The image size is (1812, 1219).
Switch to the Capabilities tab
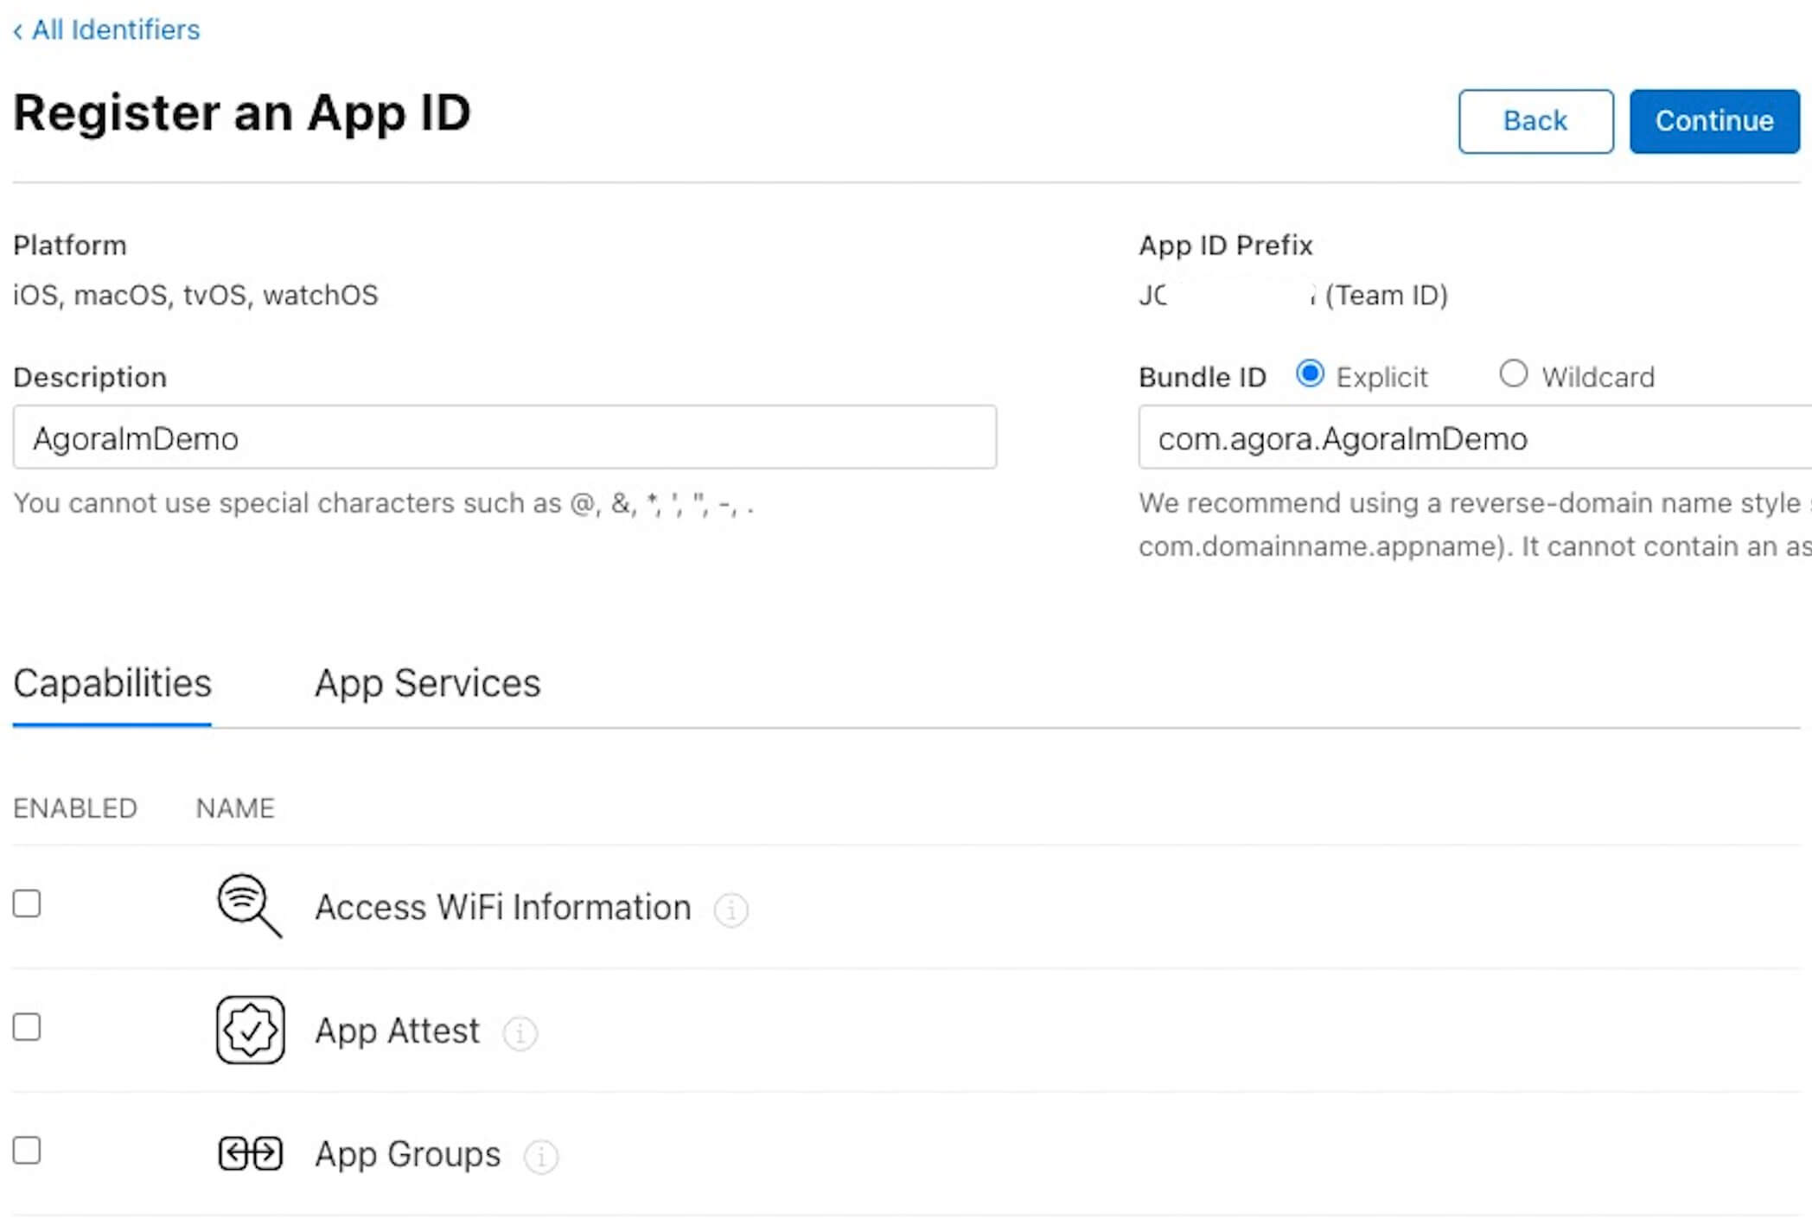click(112, 683)
